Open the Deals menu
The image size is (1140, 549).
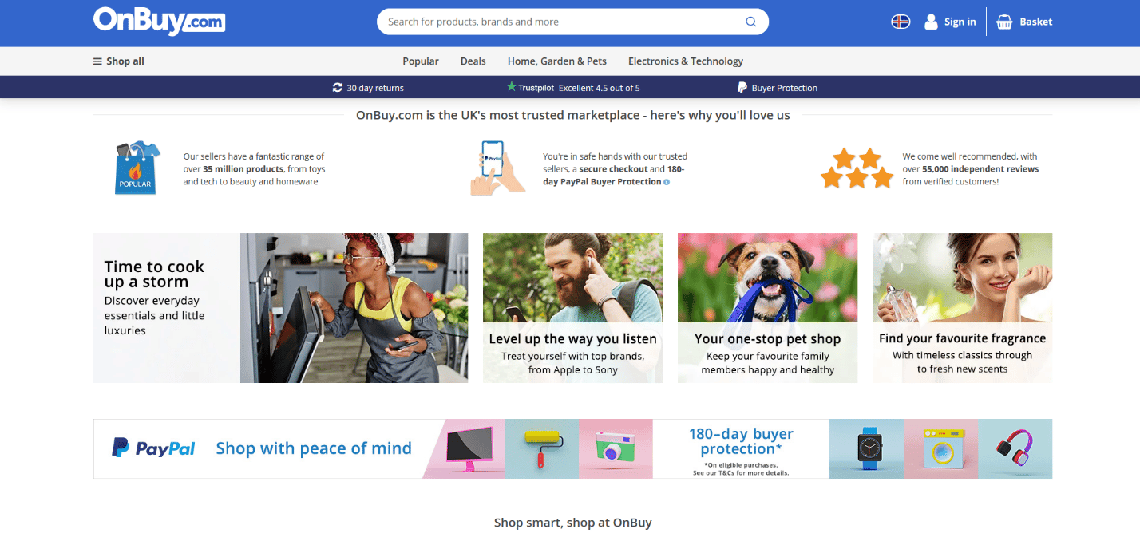[x=473, y=61]
